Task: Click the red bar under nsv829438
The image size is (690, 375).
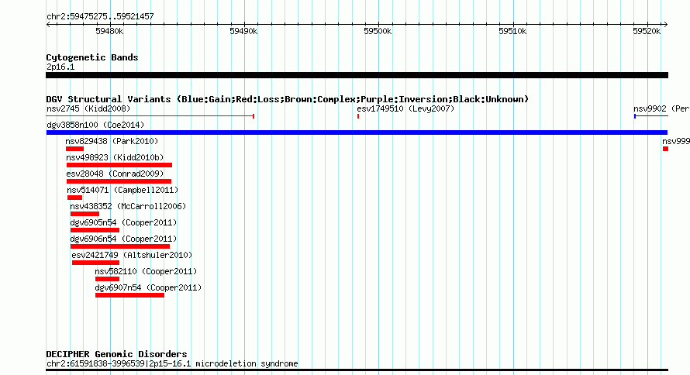Action: coord(74,149)
